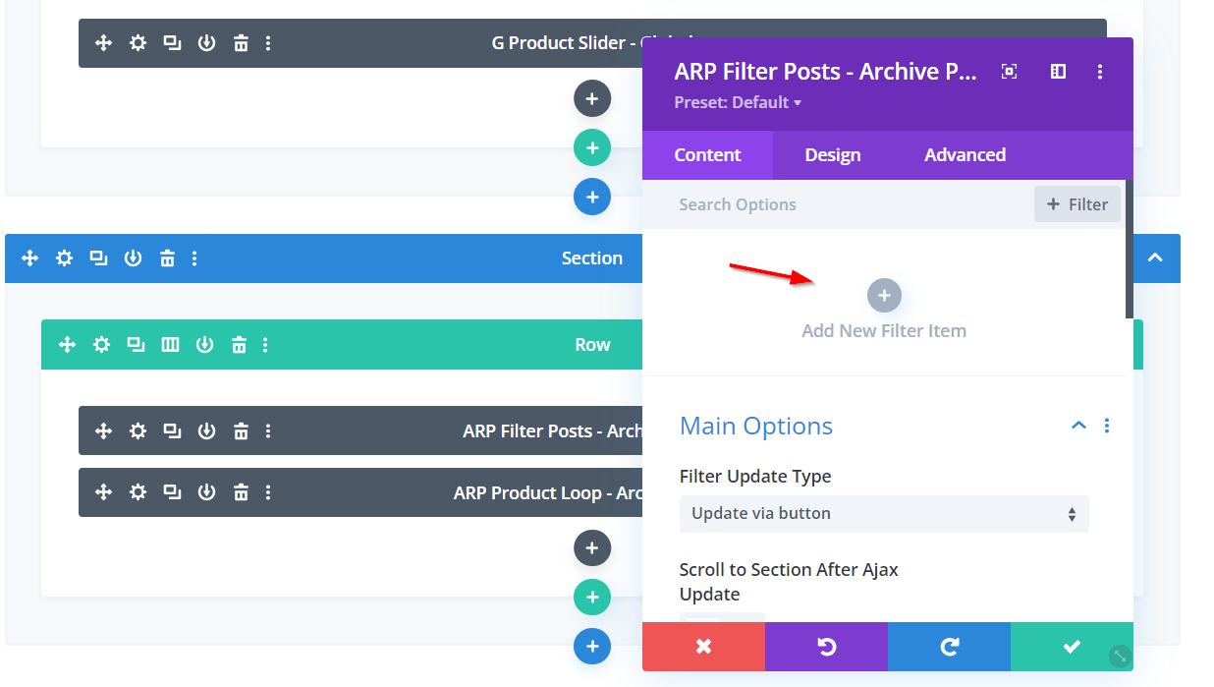Disable the G Product Slider module
Screen dimensions: 1214x687
coord(206,43)
